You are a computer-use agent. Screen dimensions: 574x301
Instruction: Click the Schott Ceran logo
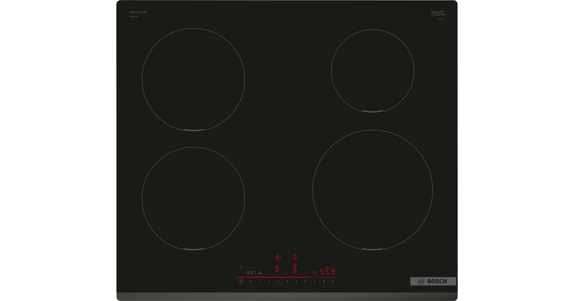438,14
